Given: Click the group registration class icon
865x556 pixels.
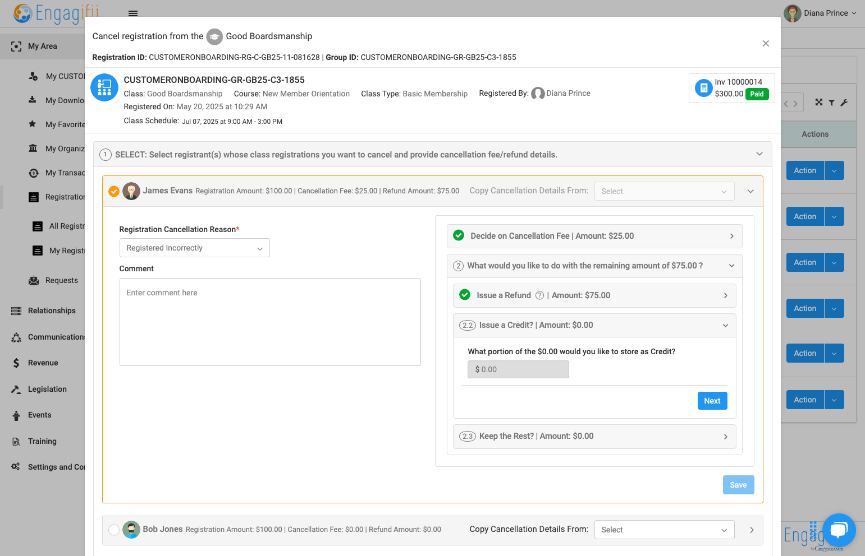Looking at the screenshot, I should 104,87.
